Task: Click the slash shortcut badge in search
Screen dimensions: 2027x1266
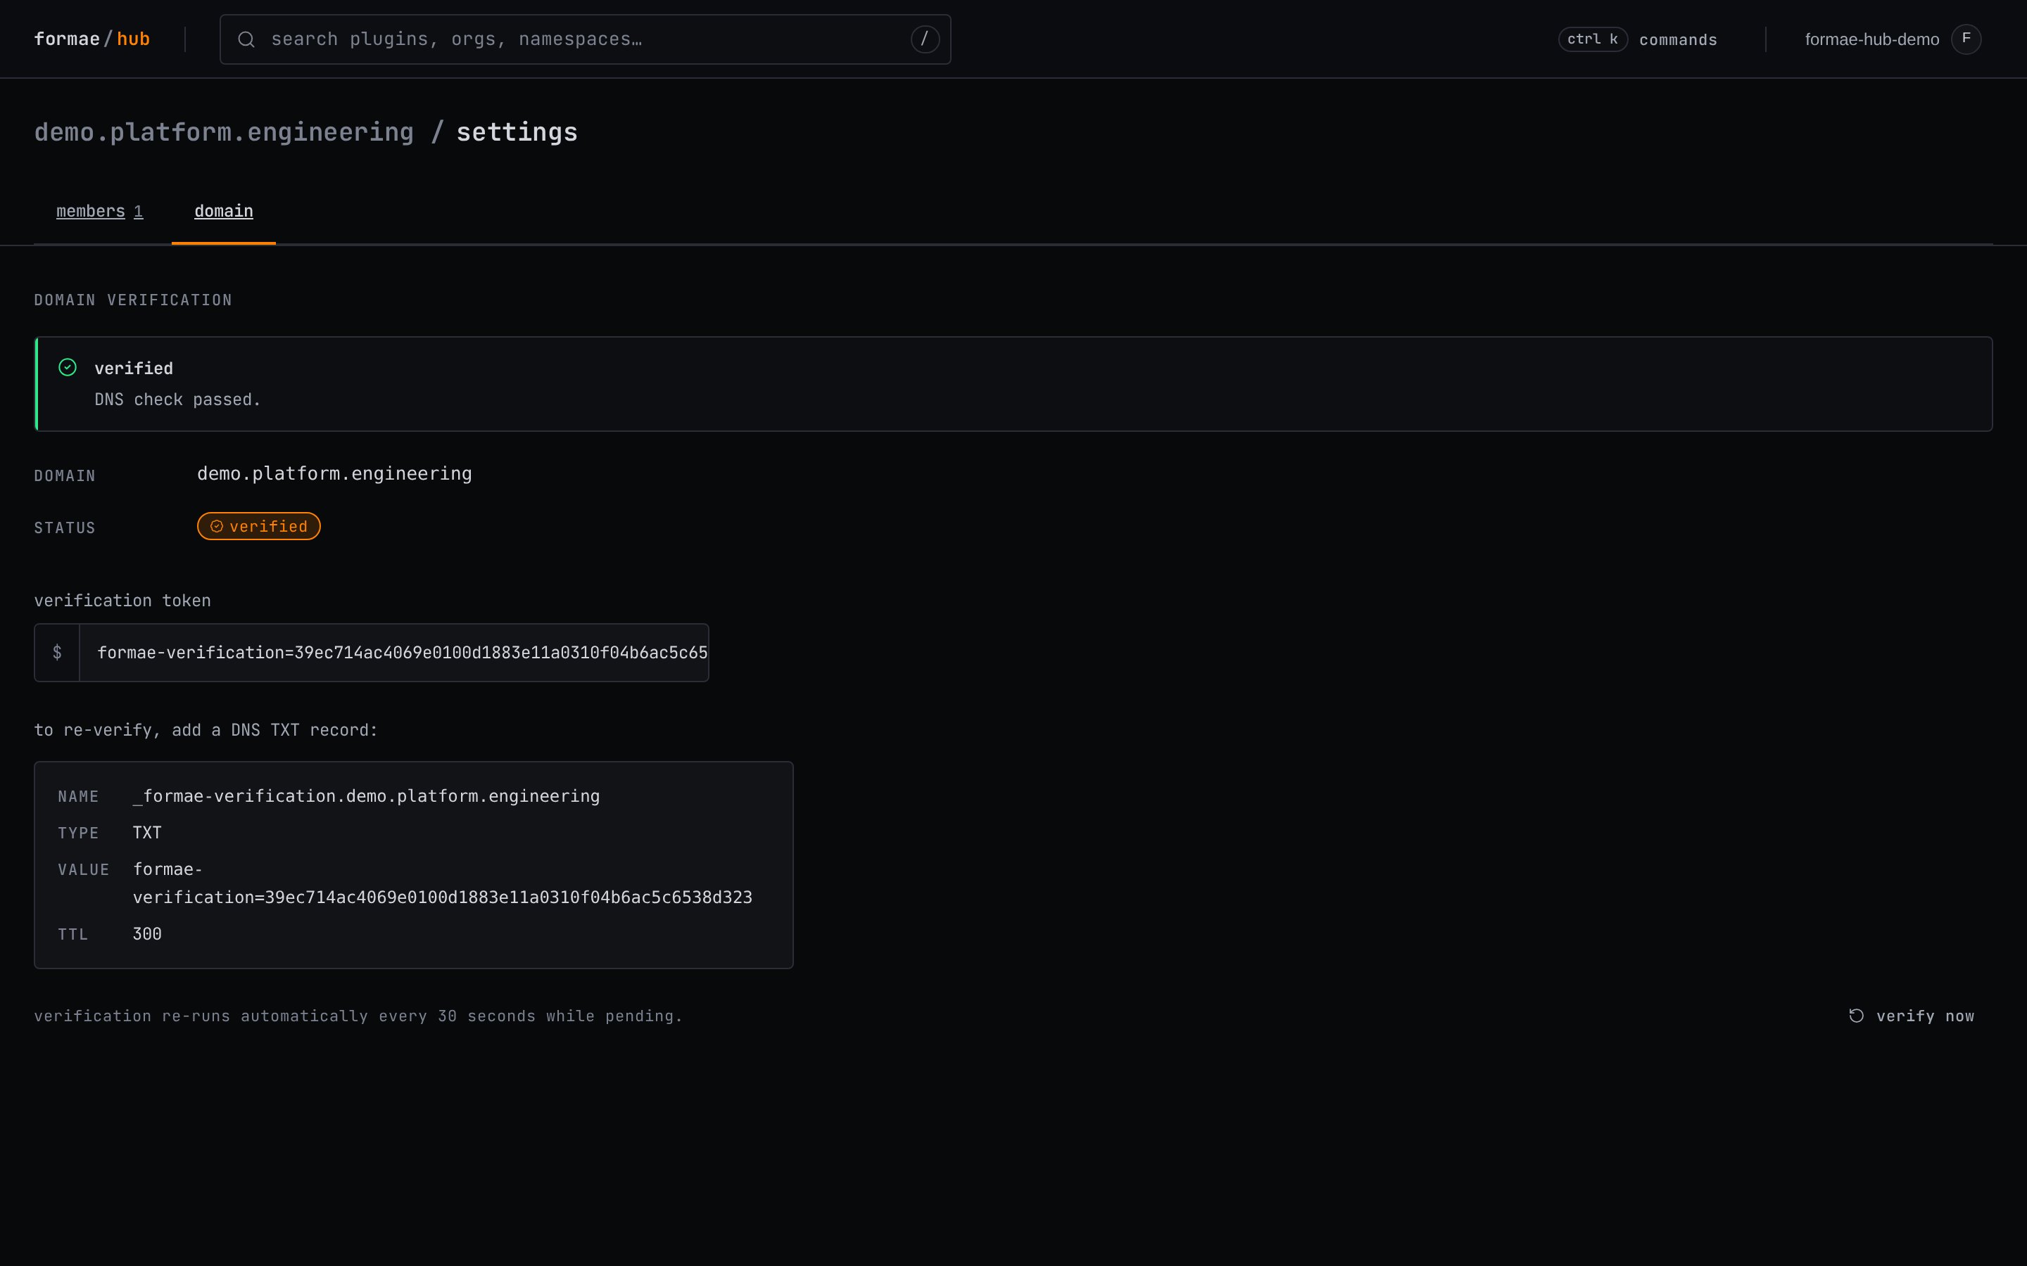Action: pyautogui.click(x=925, y=39)
